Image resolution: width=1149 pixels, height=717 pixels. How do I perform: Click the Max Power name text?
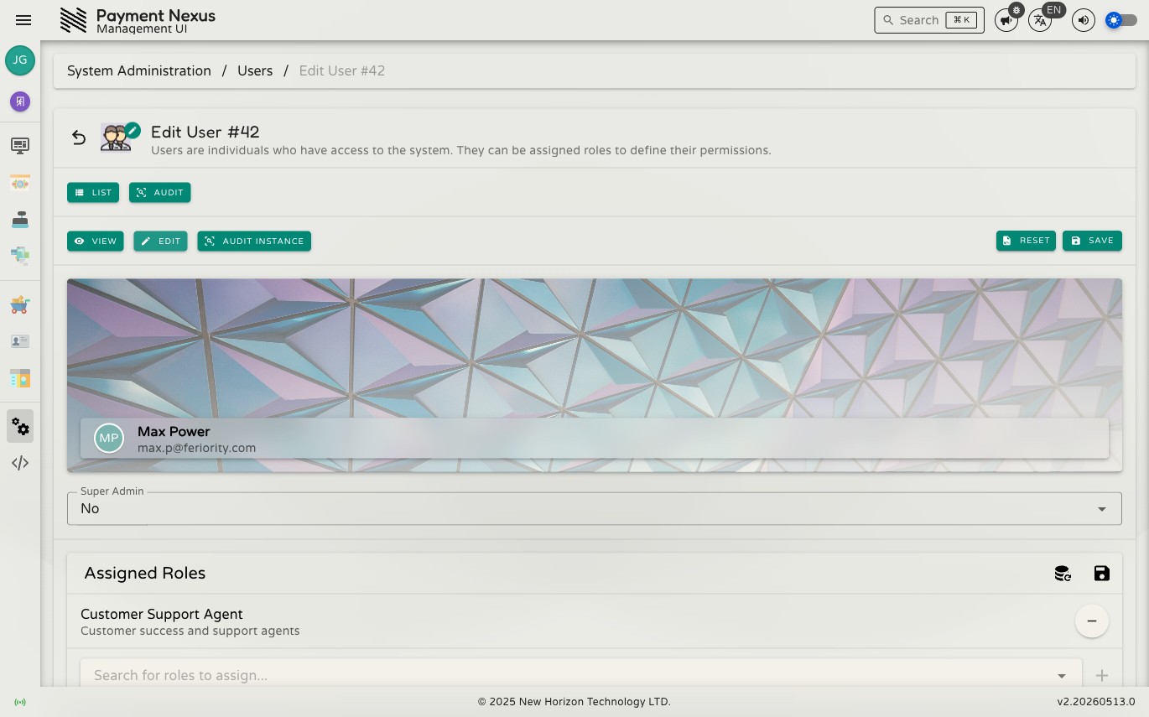point(174,432)
